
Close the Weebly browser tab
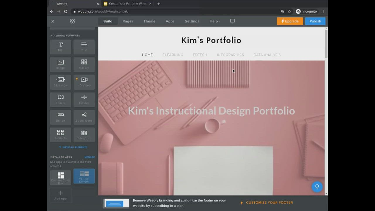coord(98,4)
